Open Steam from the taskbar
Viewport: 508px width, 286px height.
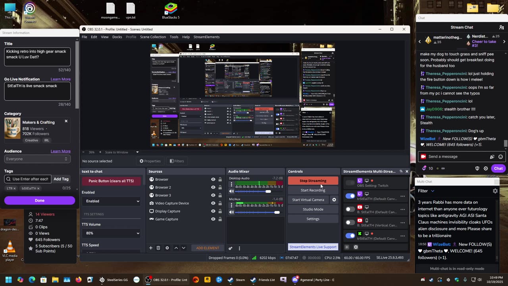[x=237, y=280]
